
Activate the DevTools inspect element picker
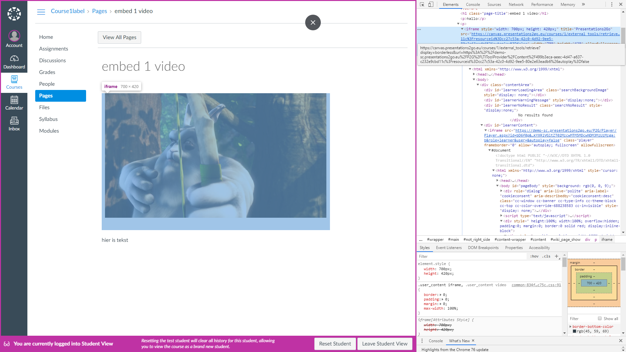(422, 4)
